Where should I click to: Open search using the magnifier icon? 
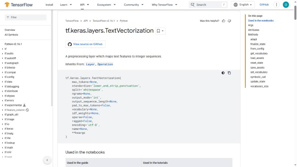pos(192,5)
